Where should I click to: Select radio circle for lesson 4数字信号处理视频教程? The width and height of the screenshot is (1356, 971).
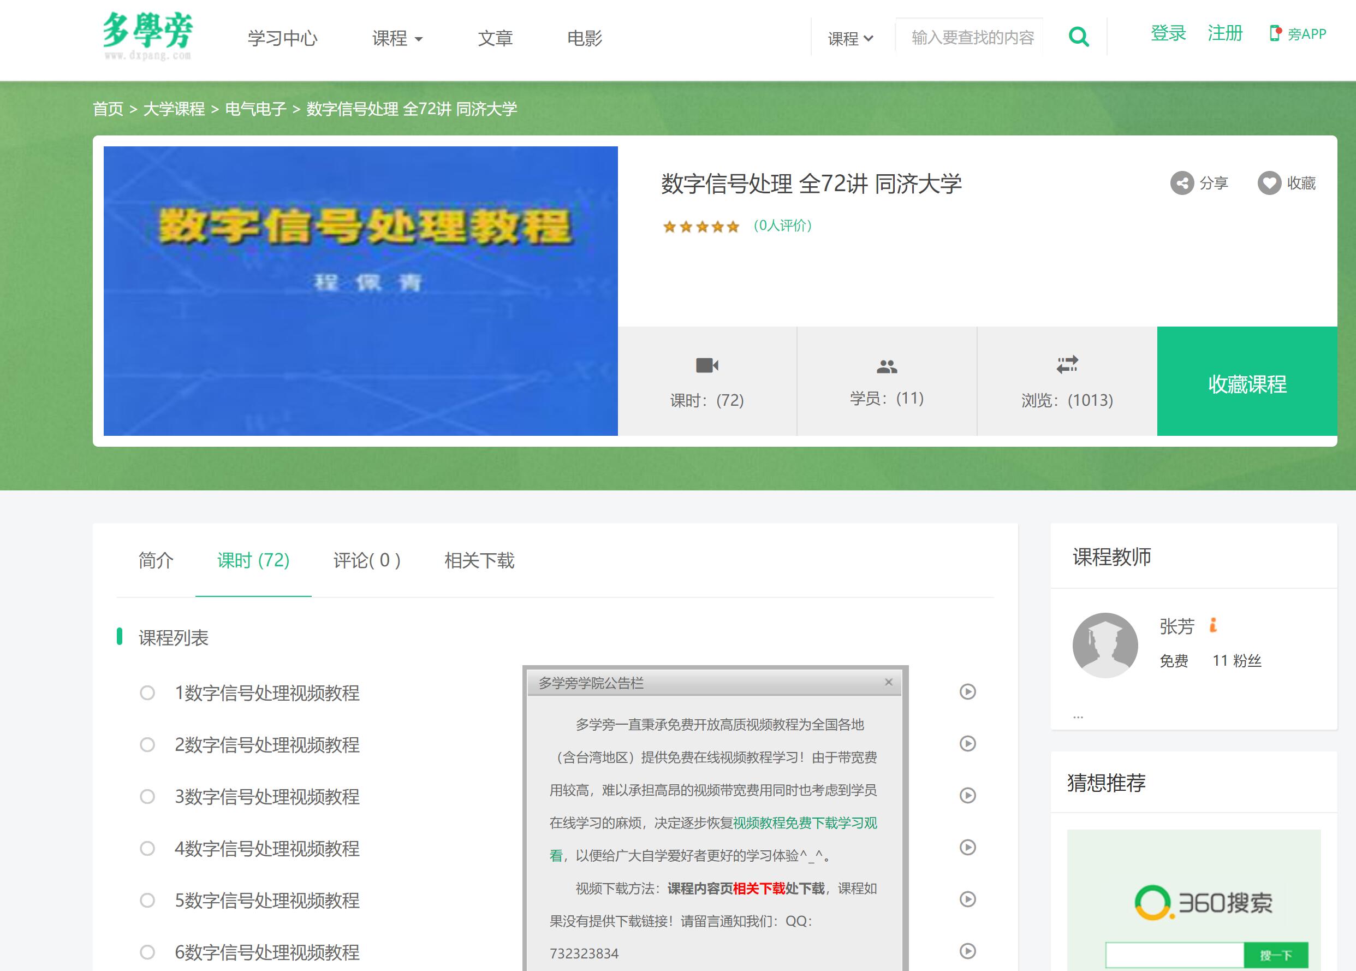tap(147, 849)
